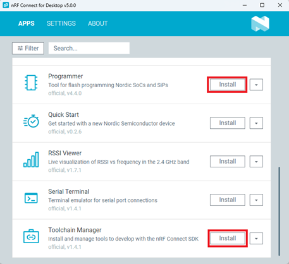This screenshot has width=289, height=264.
Task: Click the Programmer chip icon
Action: [31, 83]
